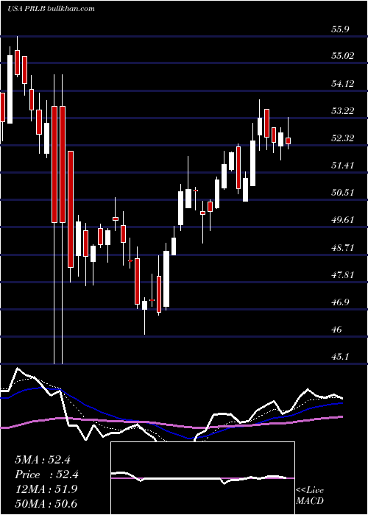Screen dimensions: 368x515
Task: Click the '12MA : 51.9' readout
Action: 46,489
